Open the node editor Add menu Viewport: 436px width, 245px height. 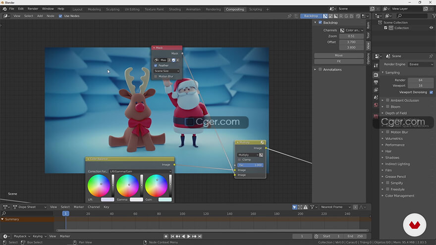[40, 16]
